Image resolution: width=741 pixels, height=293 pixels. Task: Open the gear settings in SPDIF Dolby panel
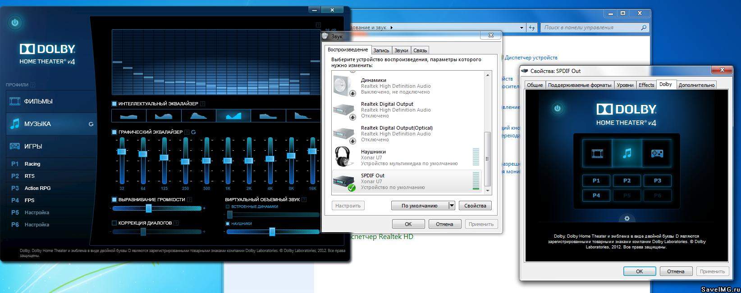pos(627,219)
